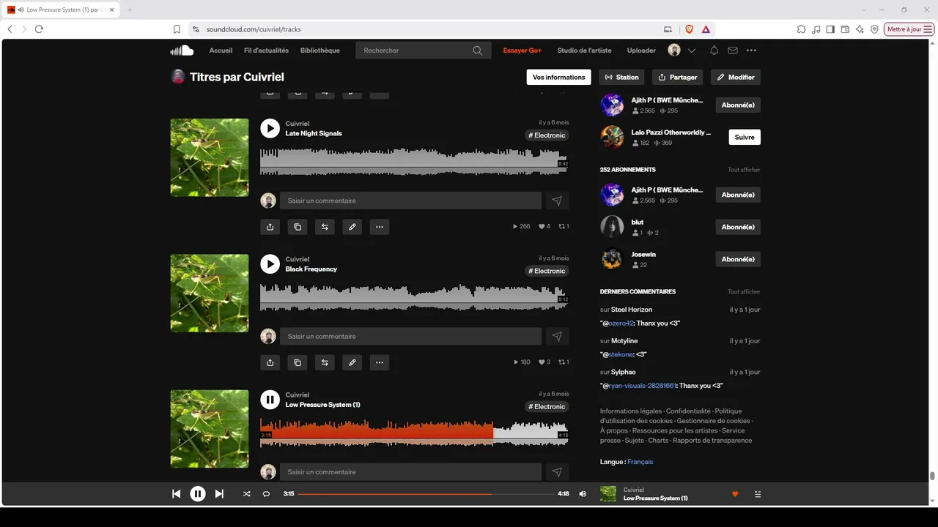Edit the Black Frequency track

(352, 362)
